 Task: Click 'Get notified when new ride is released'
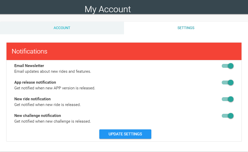(48, 105)
